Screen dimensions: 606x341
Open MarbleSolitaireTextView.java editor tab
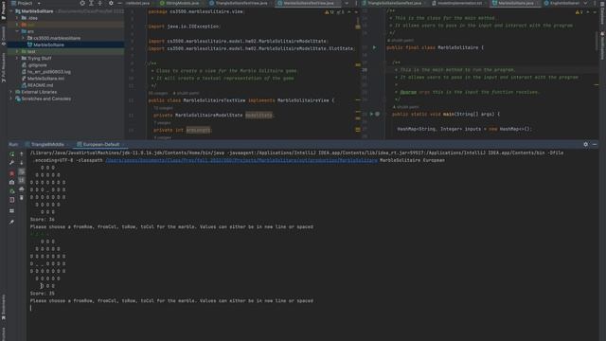pos(308,3)
